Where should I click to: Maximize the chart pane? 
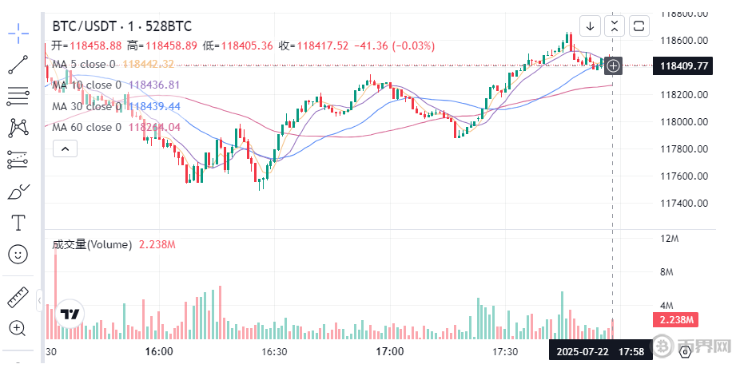click(x=639, y=26)
